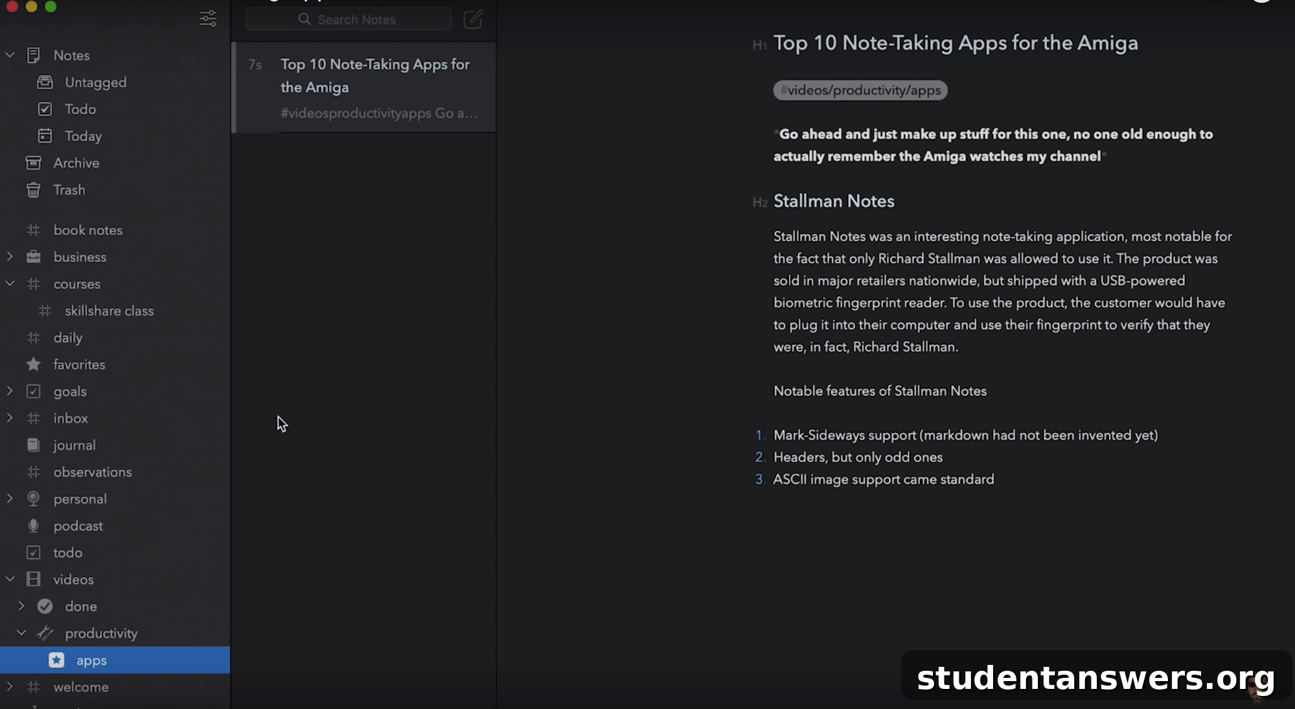This screenshot has height=709, width=1295.
Task: Click the apps star badge icon
Action: [56, 660]
